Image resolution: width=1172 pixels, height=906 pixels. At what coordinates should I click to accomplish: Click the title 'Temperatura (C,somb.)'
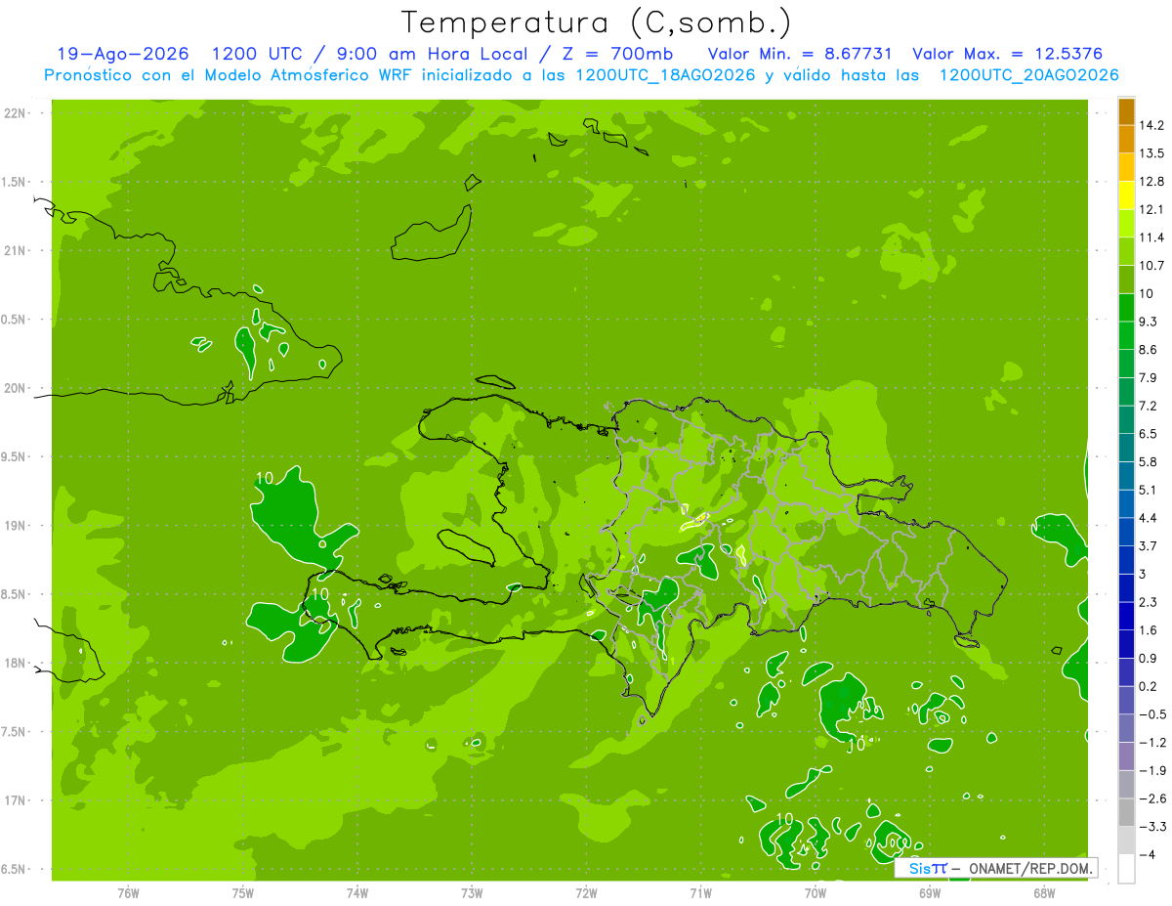(x=597, y=22)
